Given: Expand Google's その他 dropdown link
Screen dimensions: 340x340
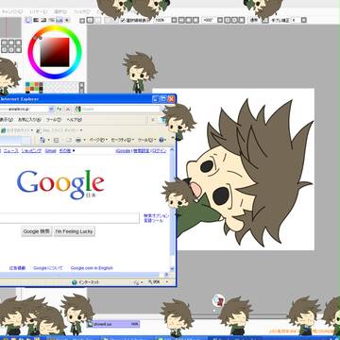Looking at the screenshot, I should click(x=67, y=151).
